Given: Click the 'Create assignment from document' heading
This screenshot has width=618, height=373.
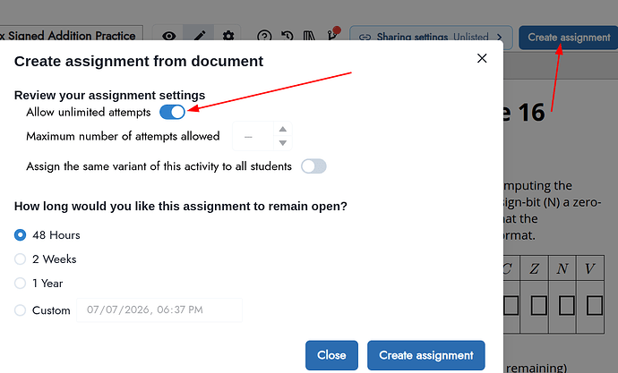Looking at the screenshot, I should 139,62.
